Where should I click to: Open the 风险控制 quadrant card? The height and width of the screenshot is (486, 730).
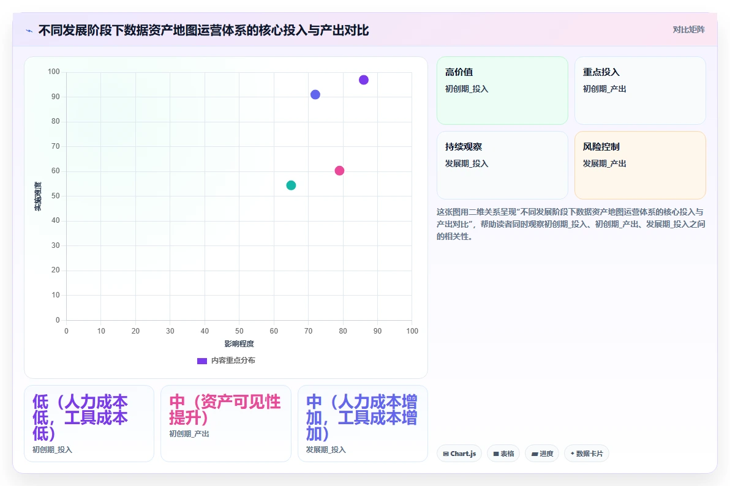[x=640, y=165]
